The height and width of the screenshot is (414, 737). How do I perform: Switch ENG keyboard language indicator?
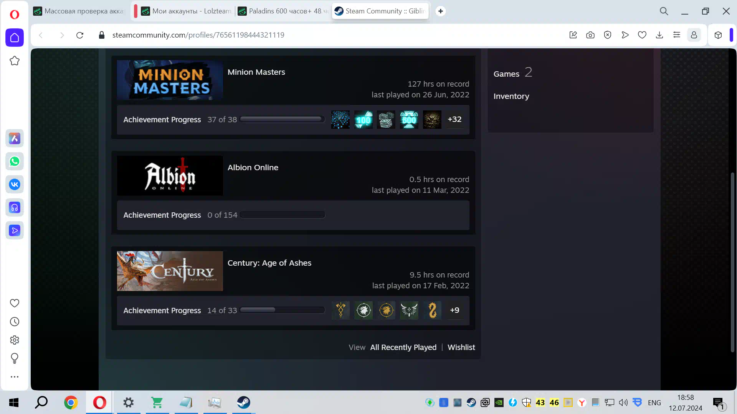click(654, 402)
